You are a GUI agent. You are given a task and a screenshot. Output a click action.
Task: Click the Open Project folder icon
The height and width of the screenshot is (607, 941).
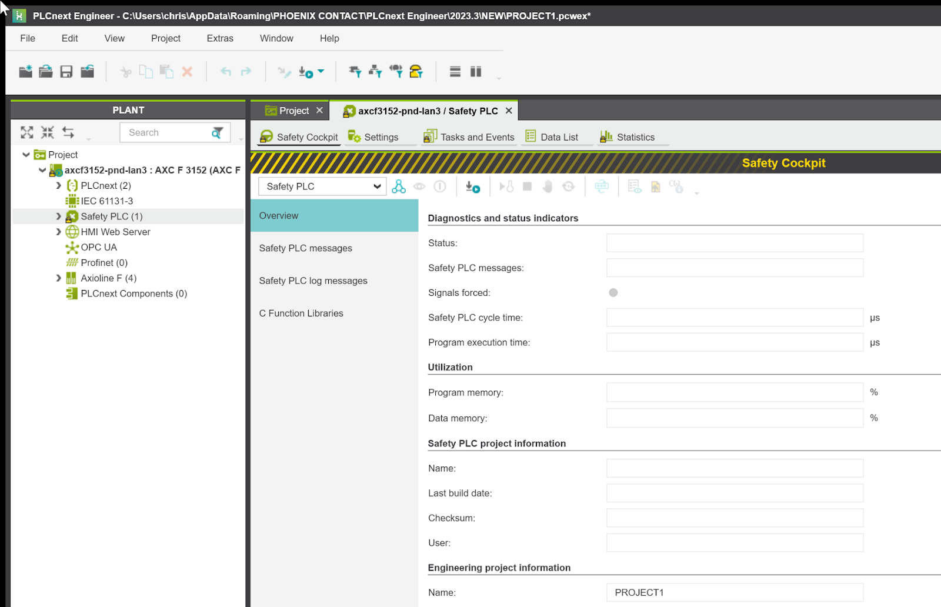tap(46, 72)
